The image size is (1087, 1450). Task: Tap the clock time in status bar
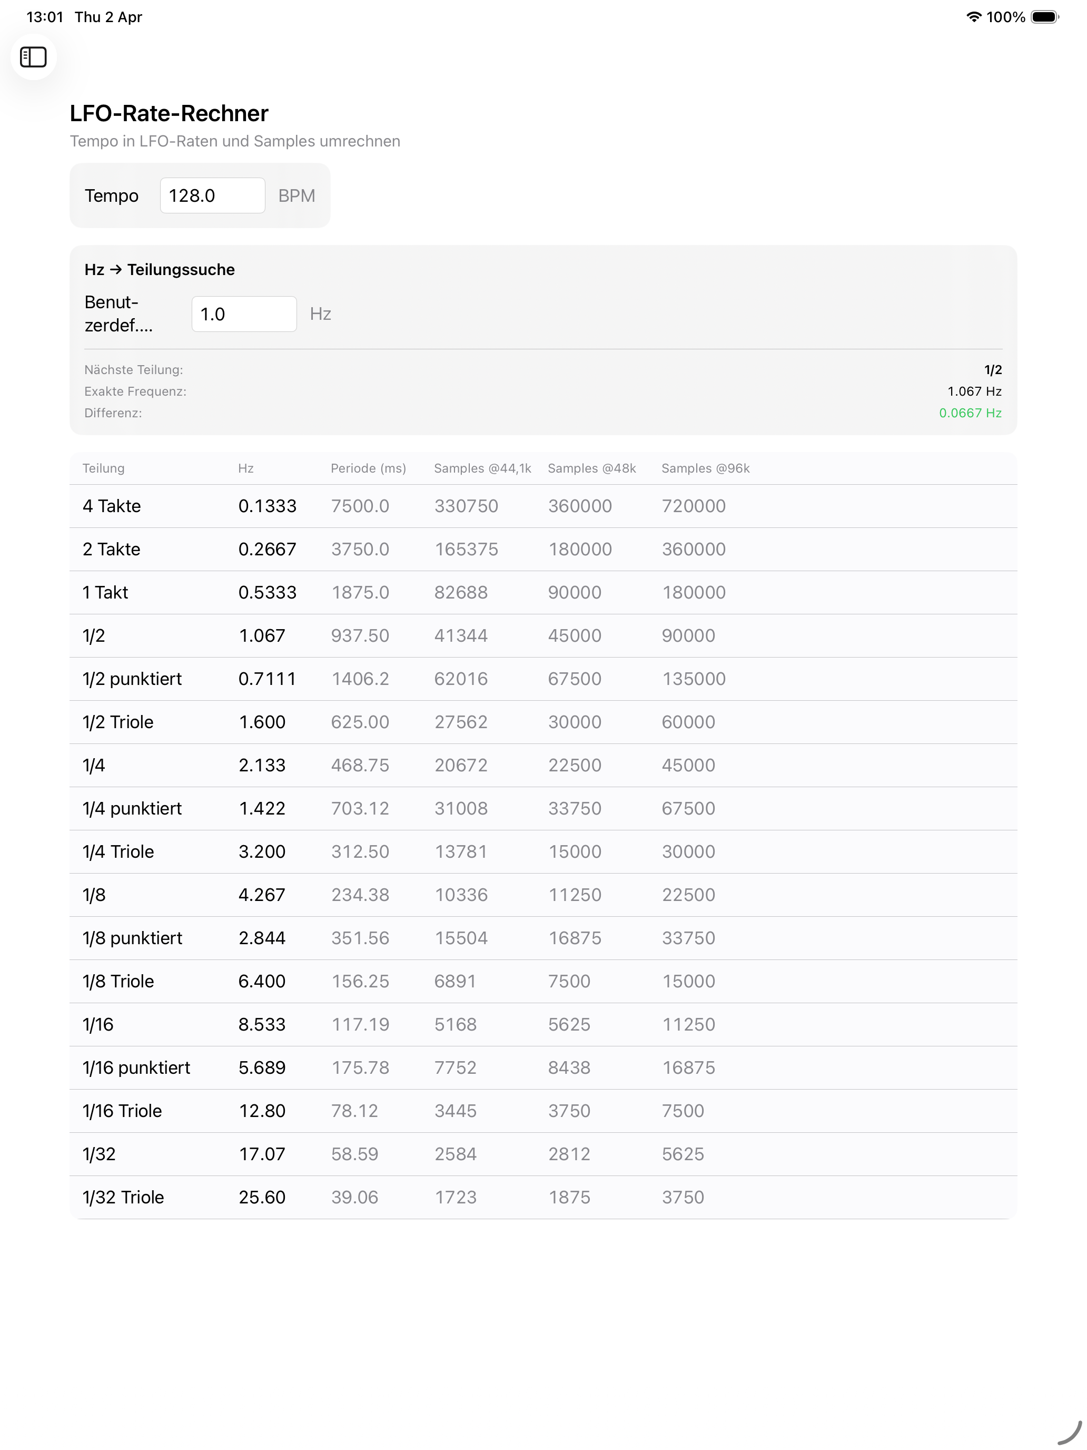coord(45,17)
